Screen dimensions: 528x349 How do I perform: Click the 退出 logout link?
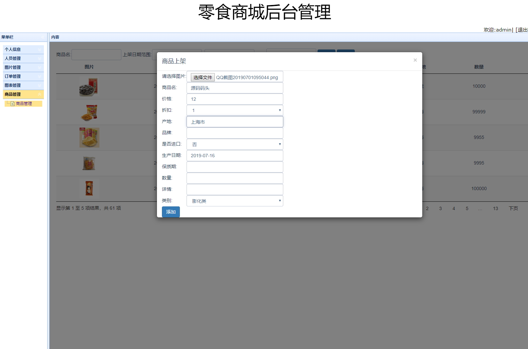tap(522, 30)
